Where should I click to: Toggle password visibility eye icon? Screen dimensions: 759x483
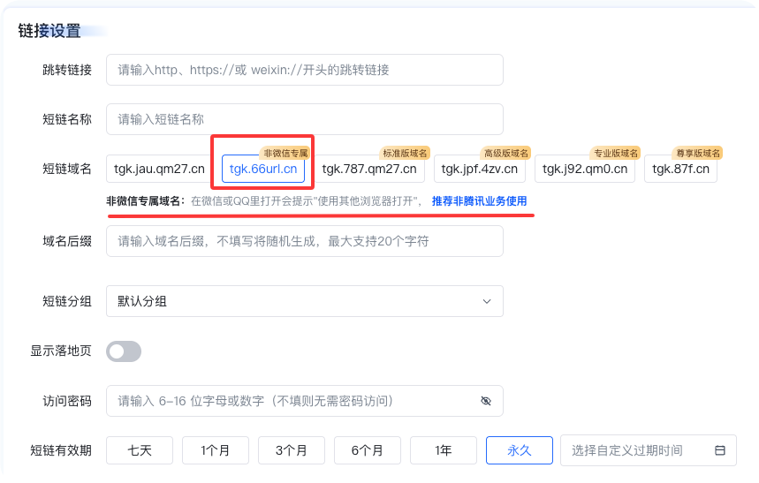[x=486, y=401]
